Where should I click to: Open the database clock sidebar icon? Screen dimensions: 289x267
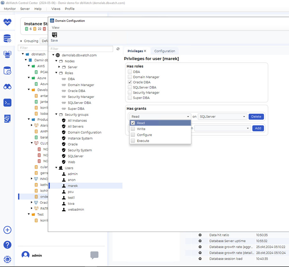point(7,71)
